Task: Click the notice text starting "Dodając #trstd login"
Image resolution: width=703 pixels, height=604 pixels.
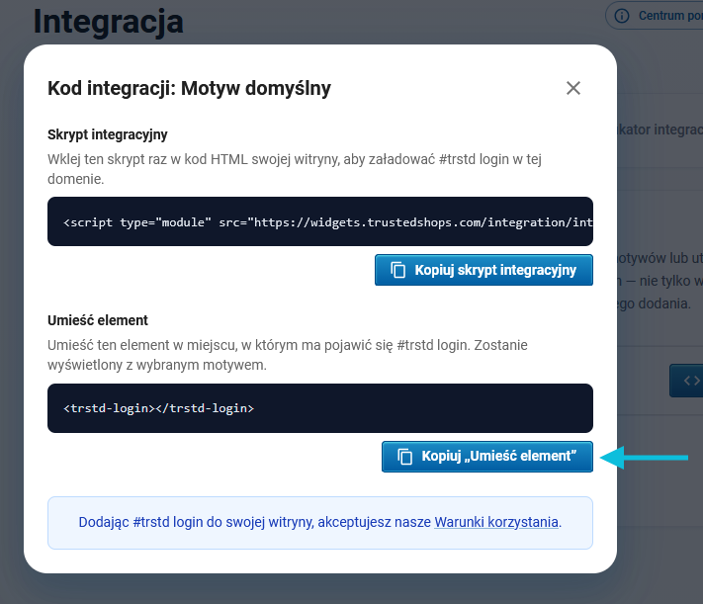Action: [320, 522]
